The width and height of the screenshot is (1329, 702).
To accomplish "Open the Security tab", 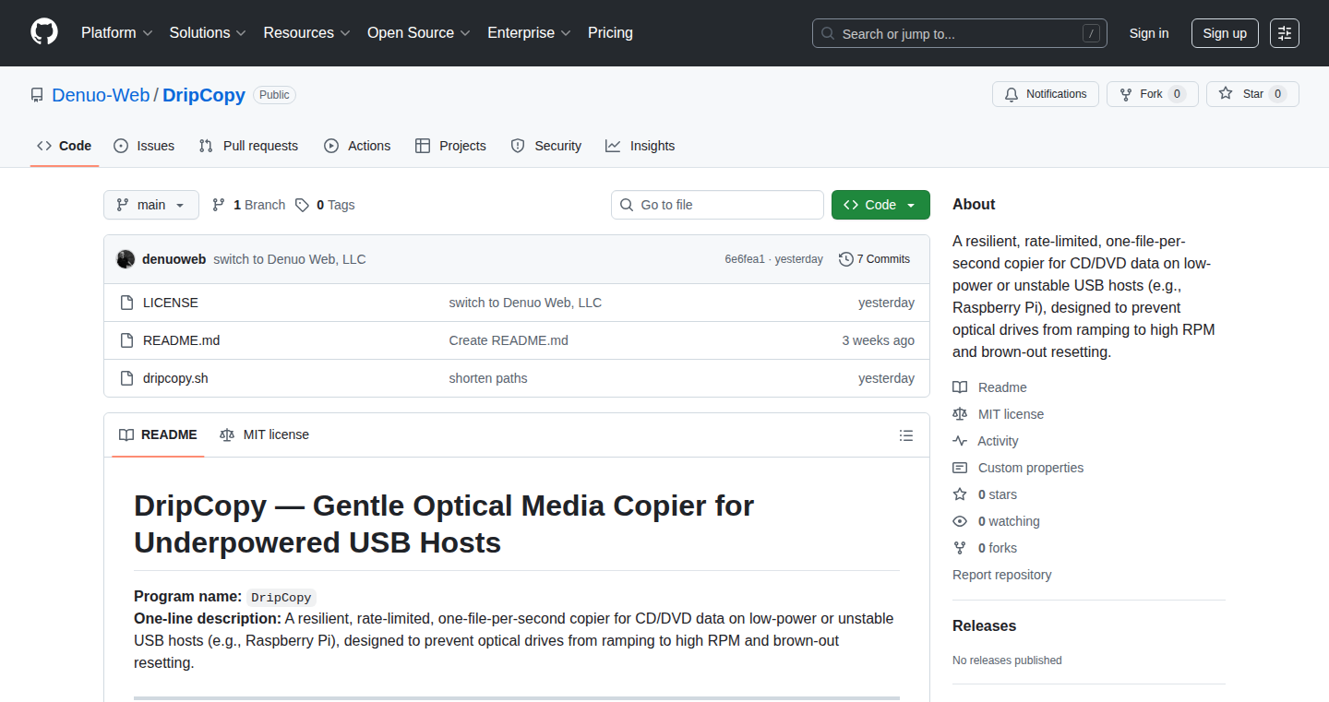I will (x=546, y=146).
